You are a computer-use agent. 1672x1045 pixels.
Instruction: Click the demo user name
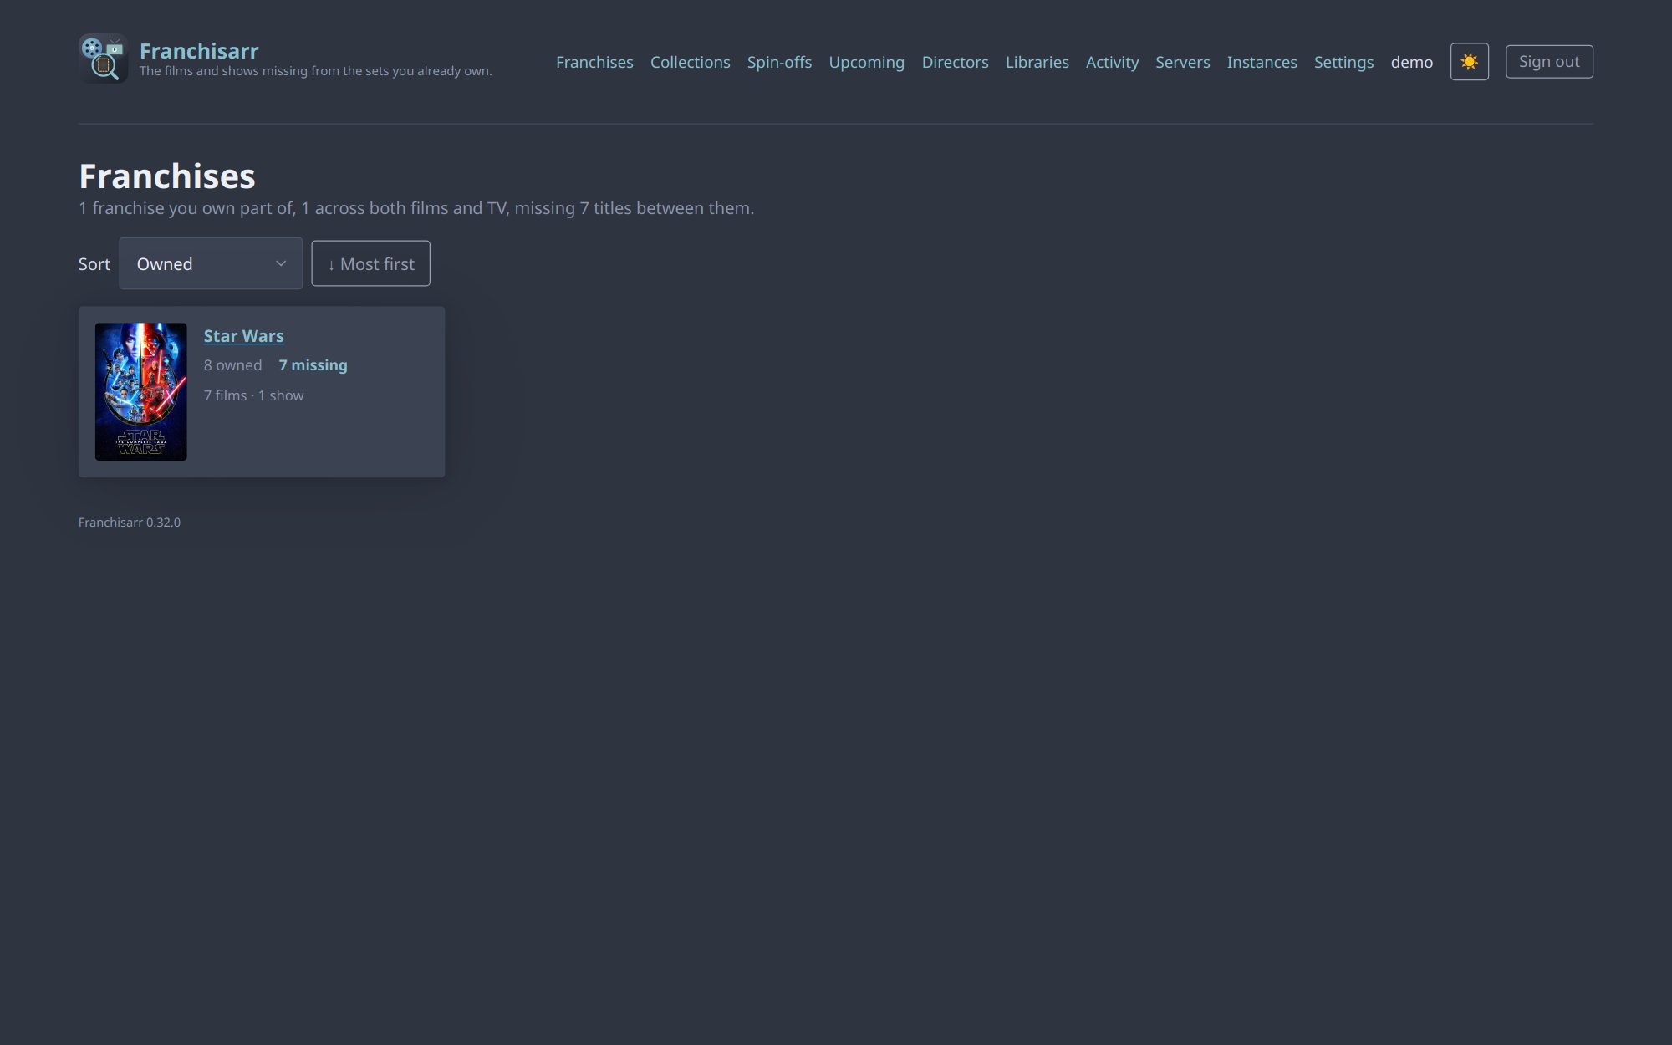pyautogui.click(x=1411, y=62)
